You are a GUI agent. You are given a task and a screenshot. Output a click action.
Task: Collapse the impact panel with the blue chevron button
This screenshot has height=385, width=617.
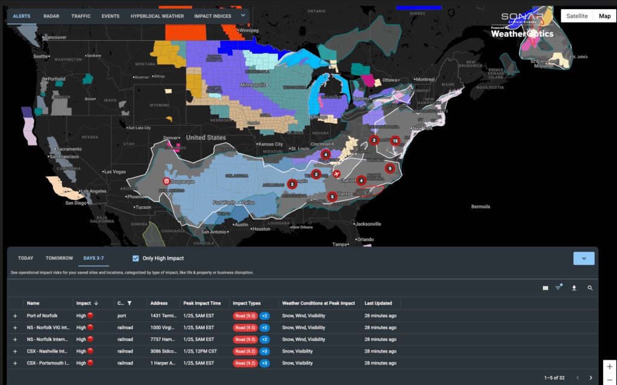[x=583, y=259]
